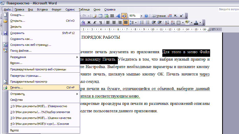Image resolution: width=239 pixels, height=134 pixels.
Task: Apply numbered list formatting
Action: pyautogui.click(x=142, y=23)
